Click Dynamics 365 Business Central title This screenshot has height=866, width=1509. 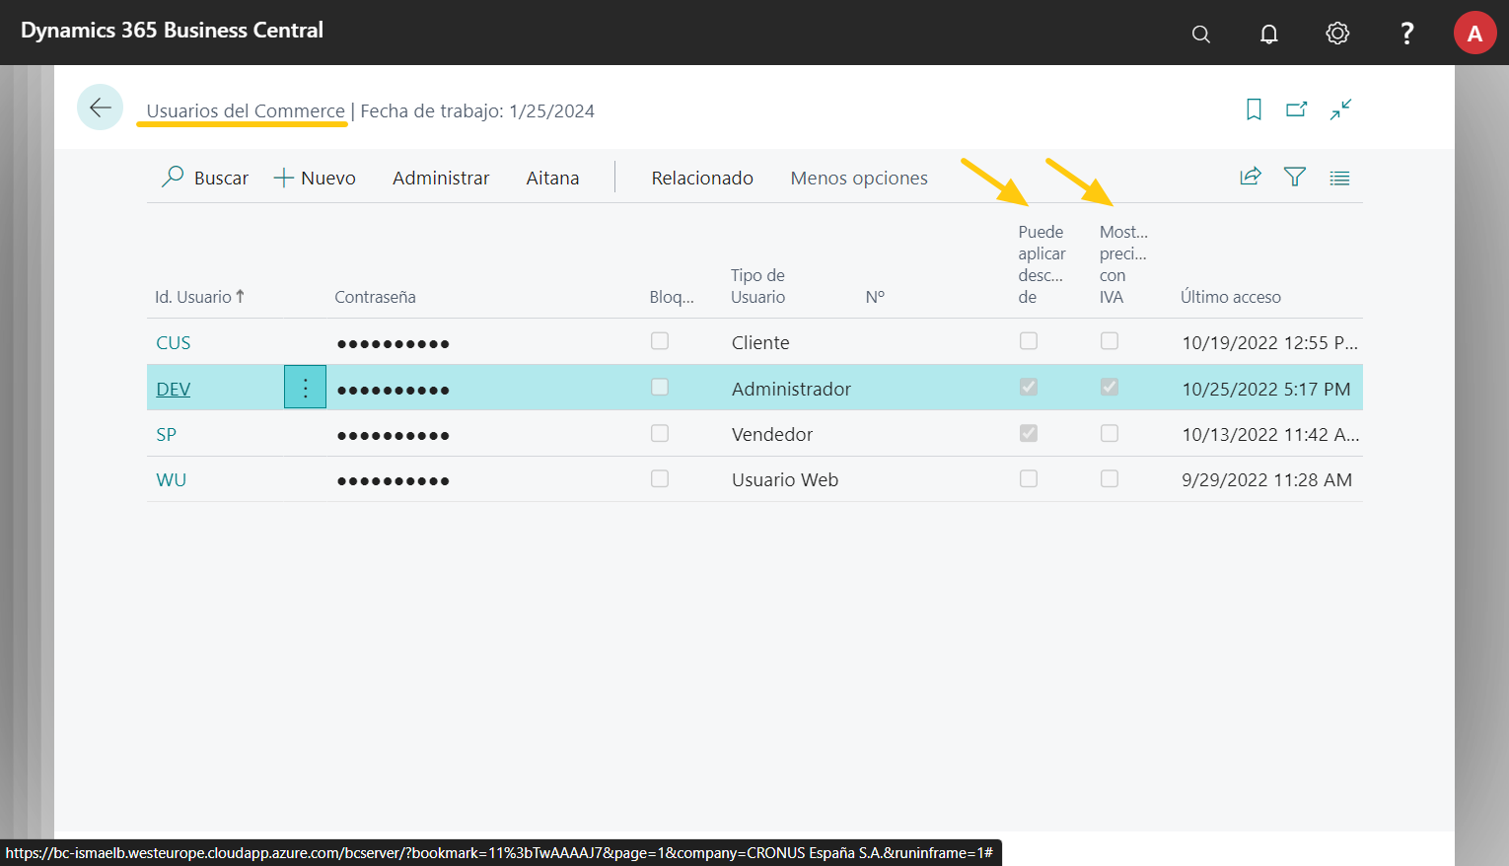(172, 30)
